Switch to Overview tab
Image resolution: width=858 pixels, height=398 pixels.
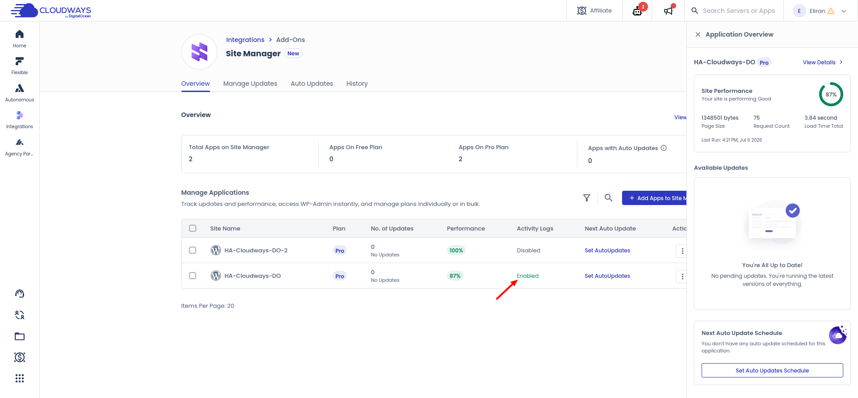pyautogui.click(x=195, y=84)
